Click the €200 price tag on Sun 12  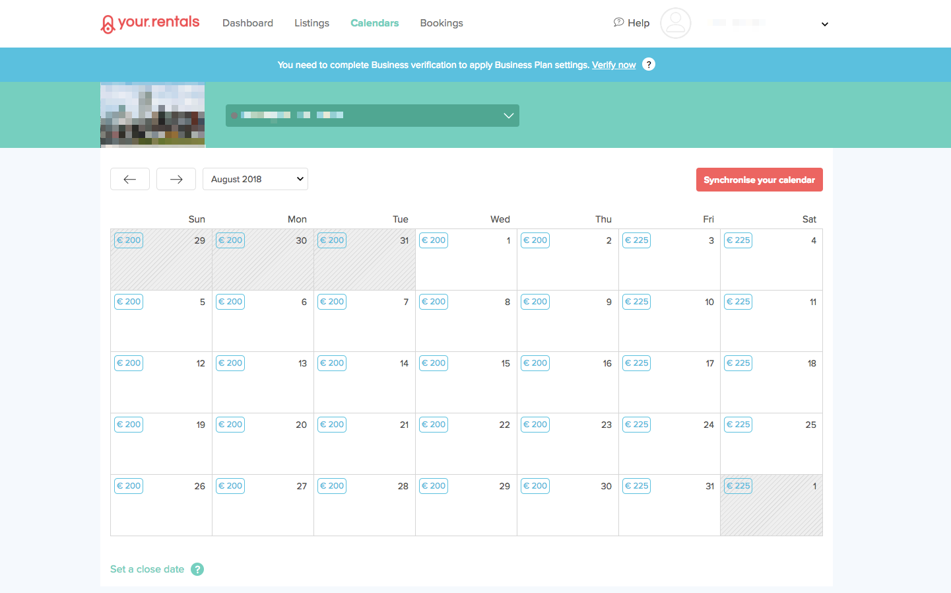point(129,363)
